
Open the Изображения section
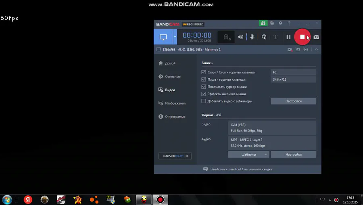click(x=172, y=103)
